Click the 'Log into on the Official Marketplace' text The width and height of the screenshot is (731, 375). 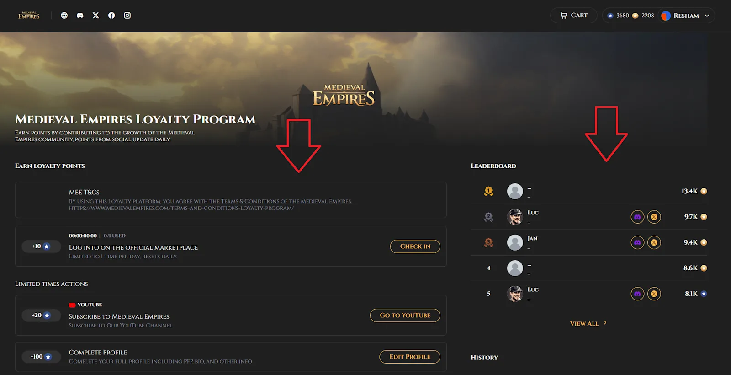(x=133, y=247)
